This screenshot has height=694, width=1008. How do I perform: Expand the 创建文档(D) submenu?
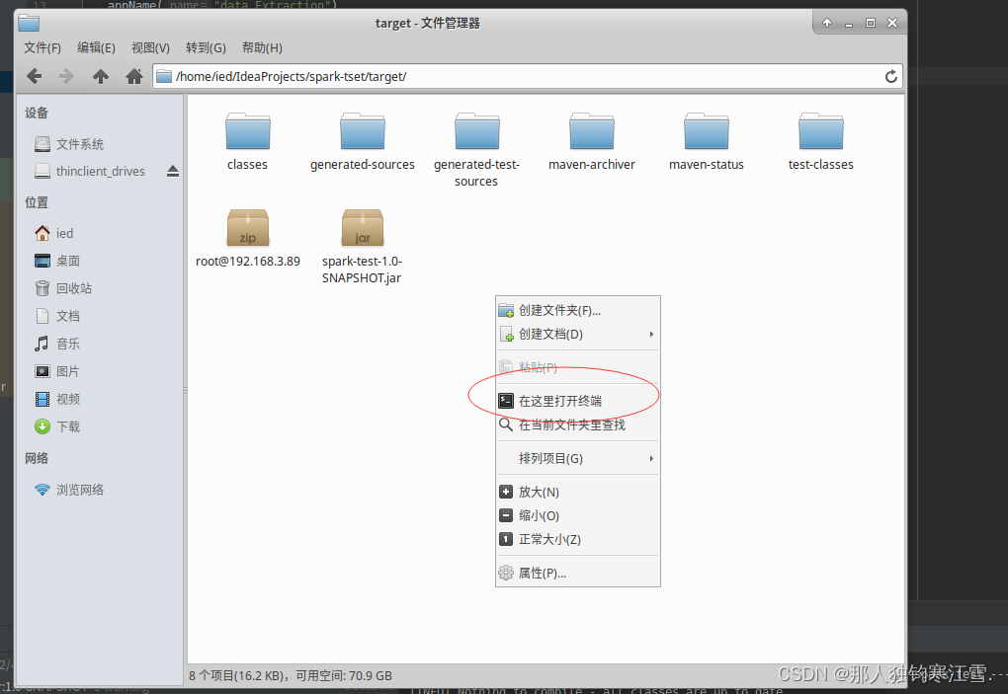coord(578,335)
